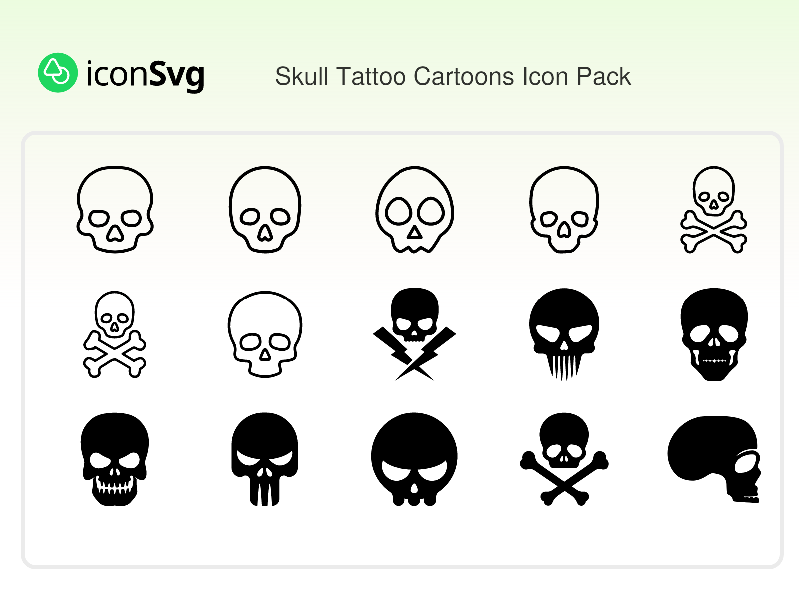799x599 pixels.
Task: Click the green iconSvg logo circle
Action: [58, 73]
